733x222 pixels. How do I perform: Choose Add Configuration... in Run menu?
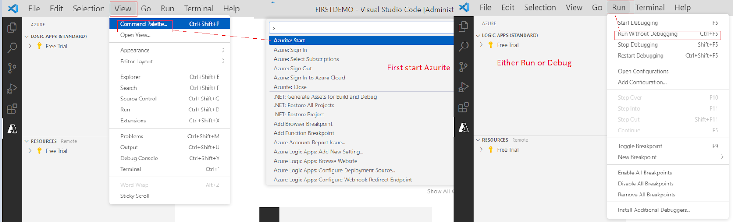pyautogui.click(x=668, y=82)
